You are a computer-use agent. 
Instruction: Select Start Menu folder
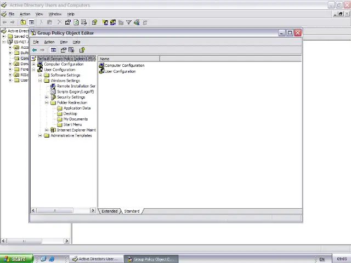pyautogui.click(x=72, y=124)
